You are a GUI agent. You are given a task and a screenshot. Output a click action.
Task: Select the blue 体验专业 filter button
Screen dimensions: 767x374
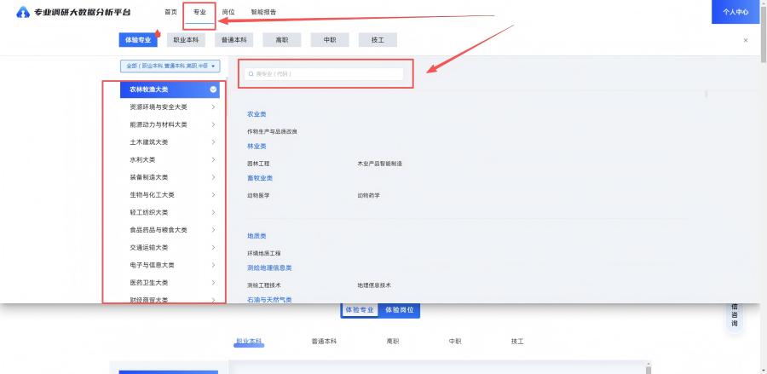[x=138, y=40]
